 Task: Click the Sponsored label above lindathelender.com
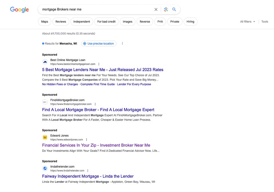coord(50,161)
